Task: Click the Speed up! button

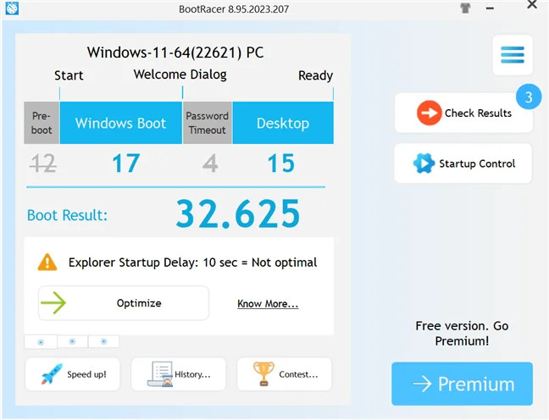Action: coord(73,374)
